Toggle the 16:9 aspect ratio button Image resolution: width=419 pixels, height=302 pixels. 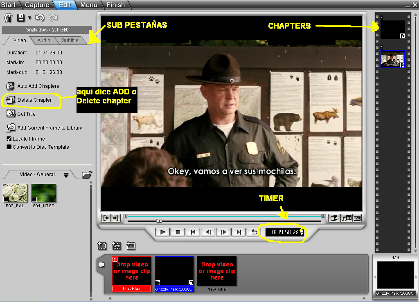(x=357, y=218)
